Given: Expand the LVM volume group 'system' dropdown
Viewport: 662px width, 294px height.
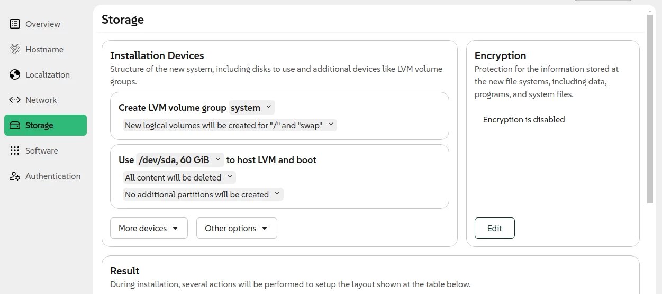Looking at the screenshot, I should pos(252,108).
